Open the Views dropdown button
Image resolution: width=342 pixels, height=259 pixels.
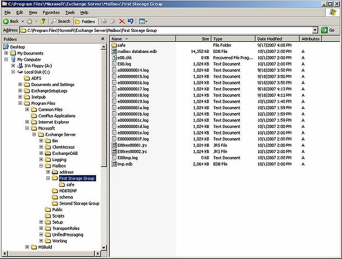tap(143, 21)
